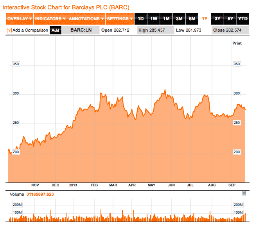The height and width of the screenshot is (227, 255).
Task: Click the BARC:LN ticker label
Action: 81,30
